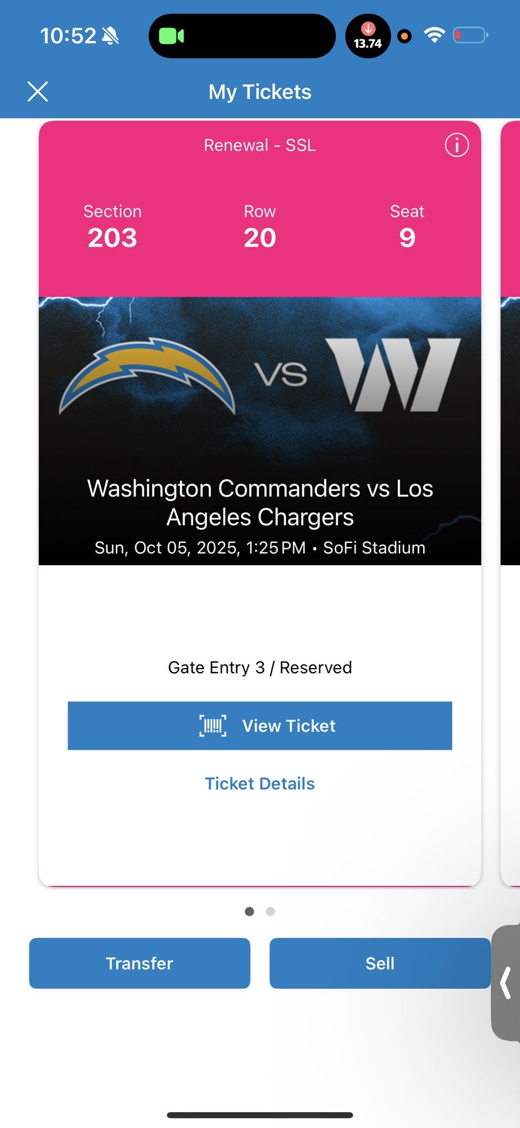The image size is (520, 1128).
Task: Tap the 13.74 download speed indicator
Action: (368, 36)
